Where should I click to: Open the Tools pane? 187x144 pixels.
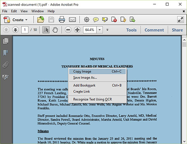pyautogui.click(x=131, y=30)
